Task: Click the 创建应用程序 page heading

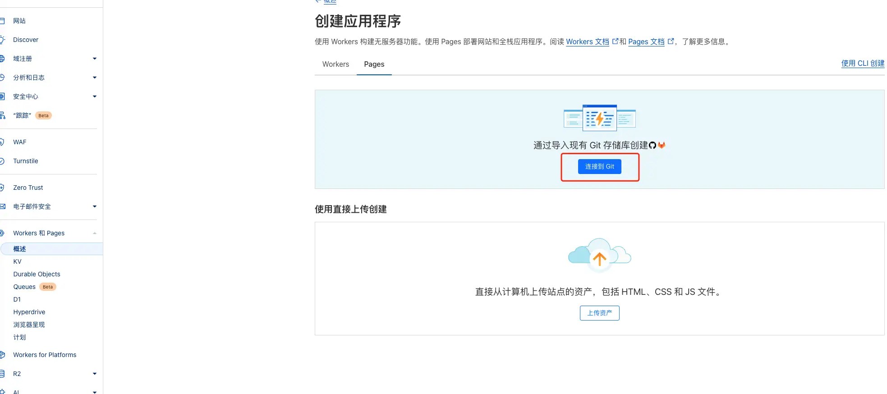Action: point(358,21)
